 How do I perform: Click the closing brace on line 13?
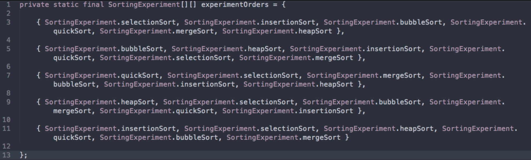click(x=22, y=155)
